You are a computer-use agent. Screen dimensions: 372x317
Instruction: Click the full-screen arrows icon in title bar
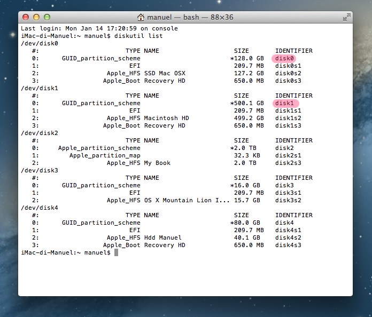pos(347,17)
